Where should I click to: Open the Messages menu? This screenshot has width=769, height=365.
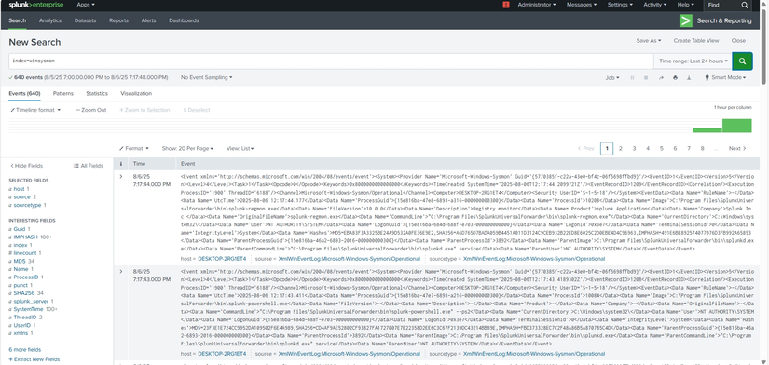581,5
